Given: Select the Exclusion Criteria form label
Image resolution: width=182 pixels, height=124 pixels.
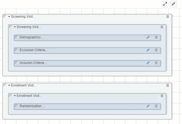Looking at the screenshot, I should 34,50.
